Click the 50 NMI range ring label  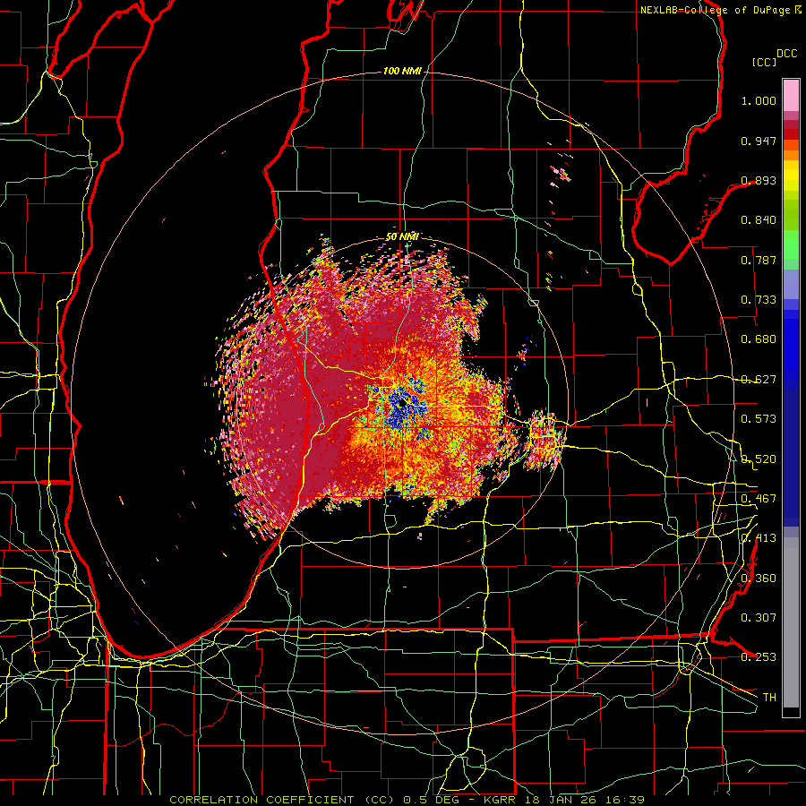click(x=402, y=236)
